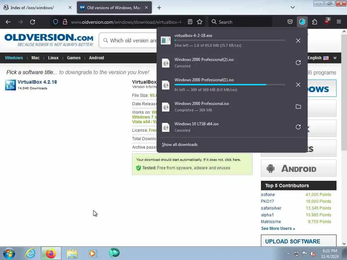The width and height of the screenshot is (347, 260).
Task: Open the VirtualBox 4.2.18 title link
Action: [37, 82]
